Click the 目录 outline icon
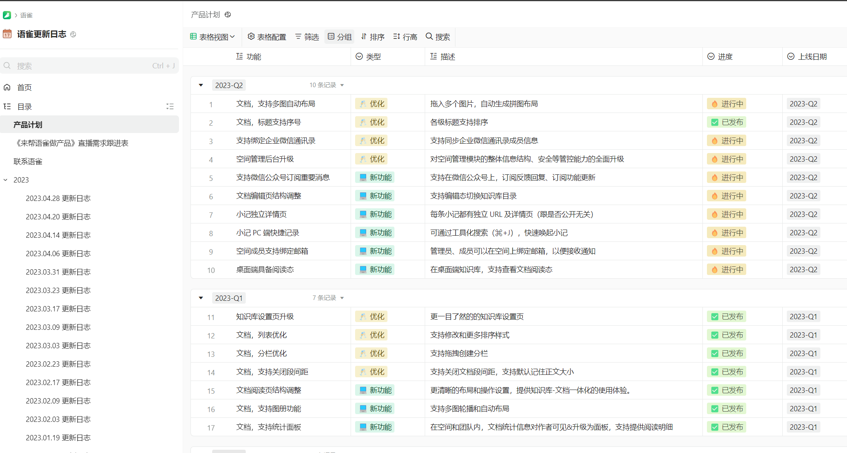Viewport: 847px width, 453px height. point(7,106)
